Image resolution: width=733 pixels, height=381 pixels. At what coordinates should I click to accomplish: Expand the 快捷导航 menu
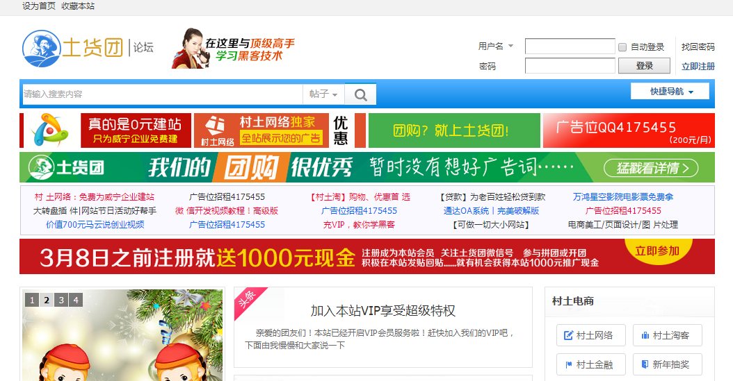(x=670, y=92)
